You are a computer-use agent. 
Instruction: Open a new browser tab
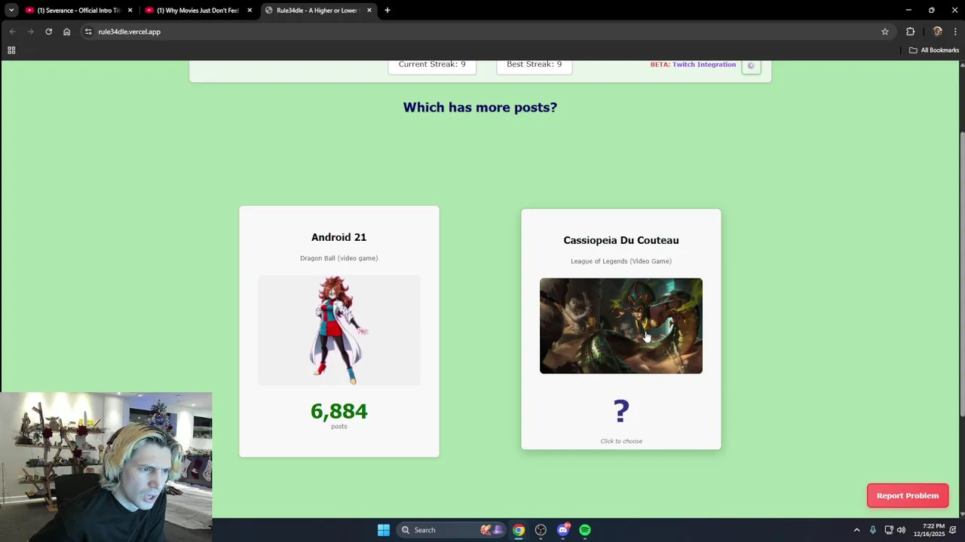tap(388, 11)
